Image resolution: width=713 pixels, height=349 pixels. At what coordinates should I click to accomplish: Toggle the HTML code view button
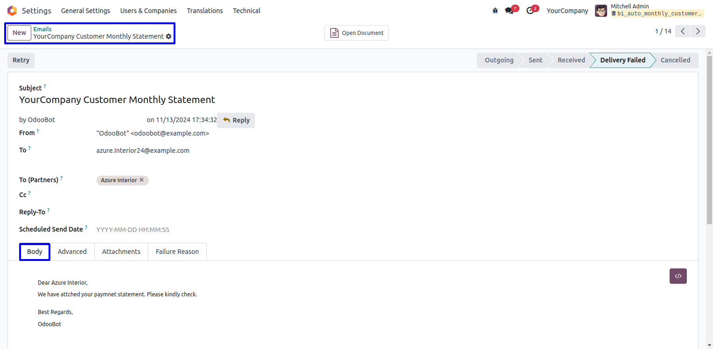(x=678, y=276)
